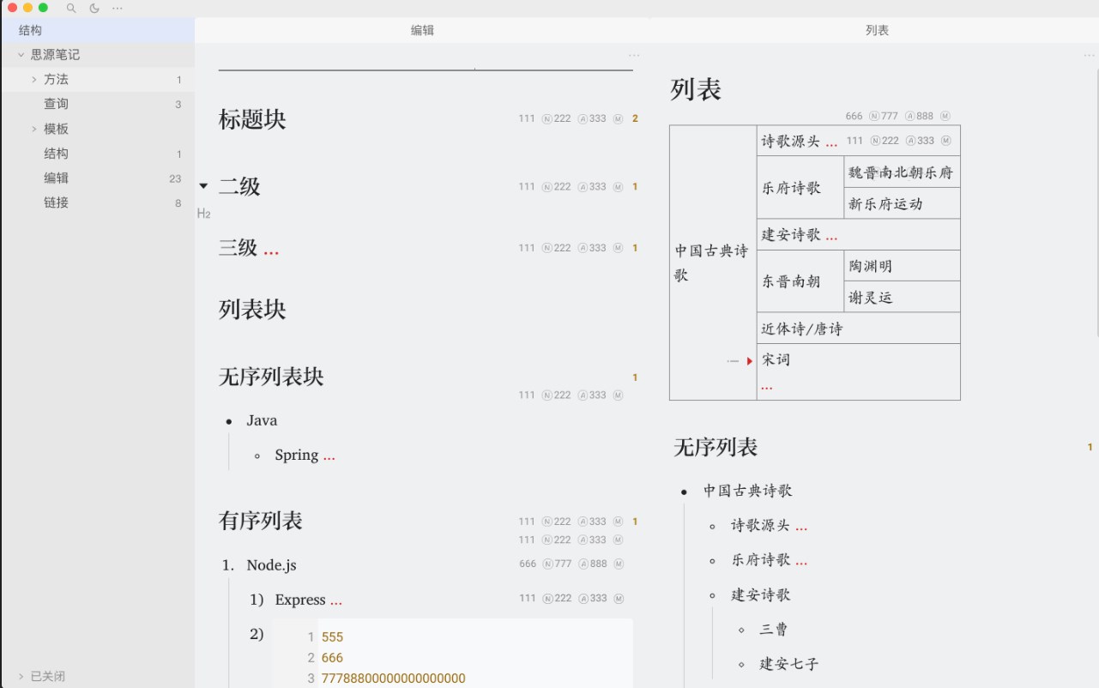Open the top-bar more options menu
Viewport: 1099px width, 688px height.
coord(117,9)
